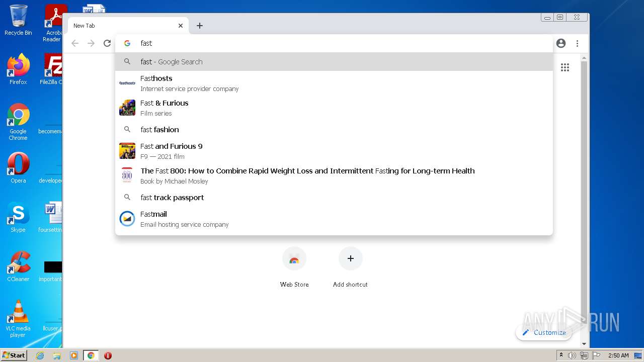Open Windows Media Player from taskbar
Image resolution: width=644 pixels, height=362 pixels.
[x=74, y=355]
